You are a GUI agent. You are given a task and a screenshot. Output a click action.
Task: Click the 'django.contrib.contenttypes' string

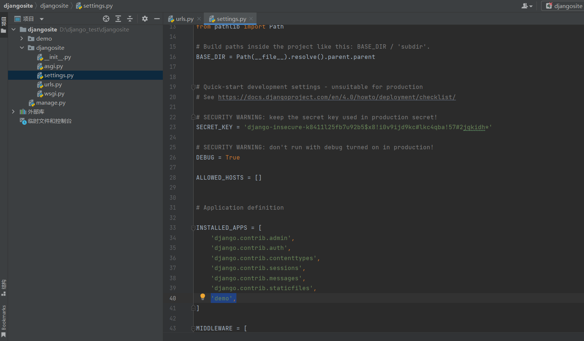(x=264, y=258)
